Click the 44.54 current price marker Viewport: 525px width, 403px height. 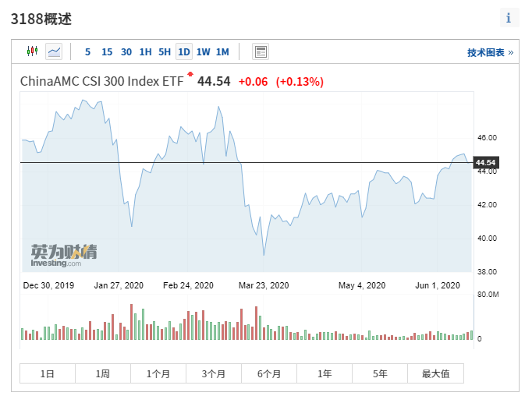coord(485,163)
